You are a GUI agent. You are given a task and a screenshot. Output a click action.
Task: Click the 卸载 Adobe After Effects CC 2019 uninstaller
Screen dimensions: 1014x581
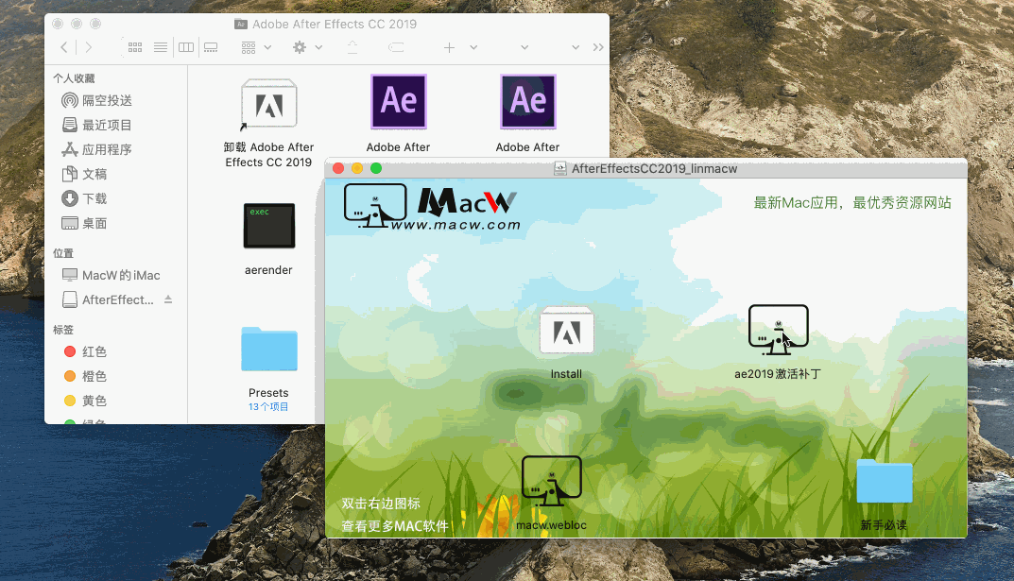pyautogui.click(x=268, y=101)
